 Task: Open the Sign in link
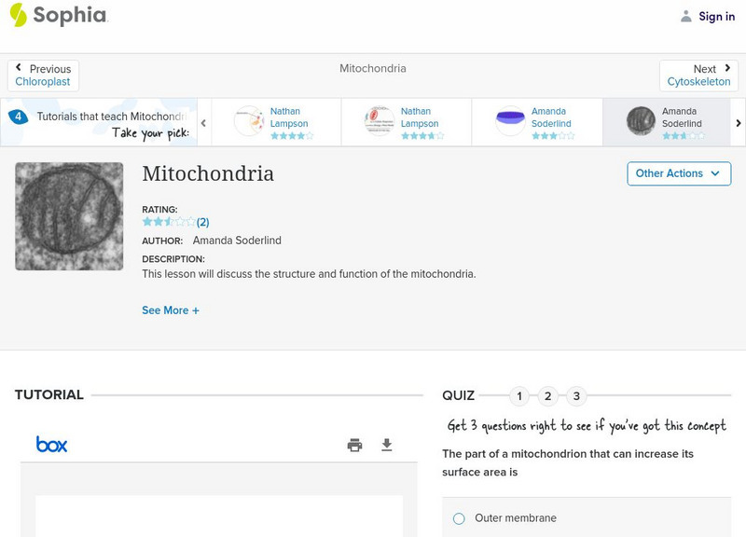715,16
